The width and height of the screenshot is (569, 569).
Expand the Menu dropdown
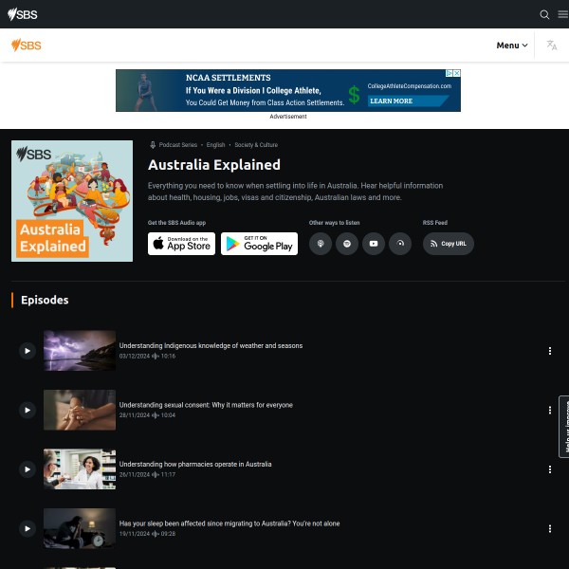[x=512, y=46]
